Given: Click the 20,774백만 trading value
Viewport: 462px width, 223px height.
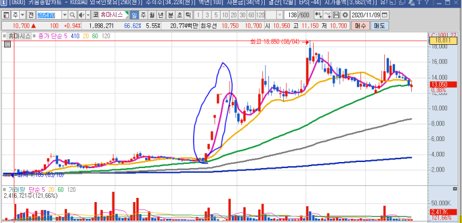Looking at the screenshot, I should (185, 26).
